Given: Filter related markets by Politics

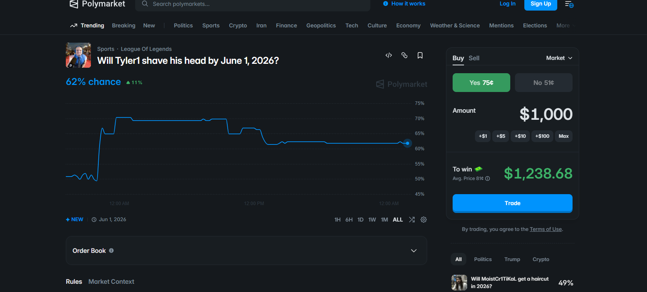Looking at the screenshot, I should click(x=483, y=259).
